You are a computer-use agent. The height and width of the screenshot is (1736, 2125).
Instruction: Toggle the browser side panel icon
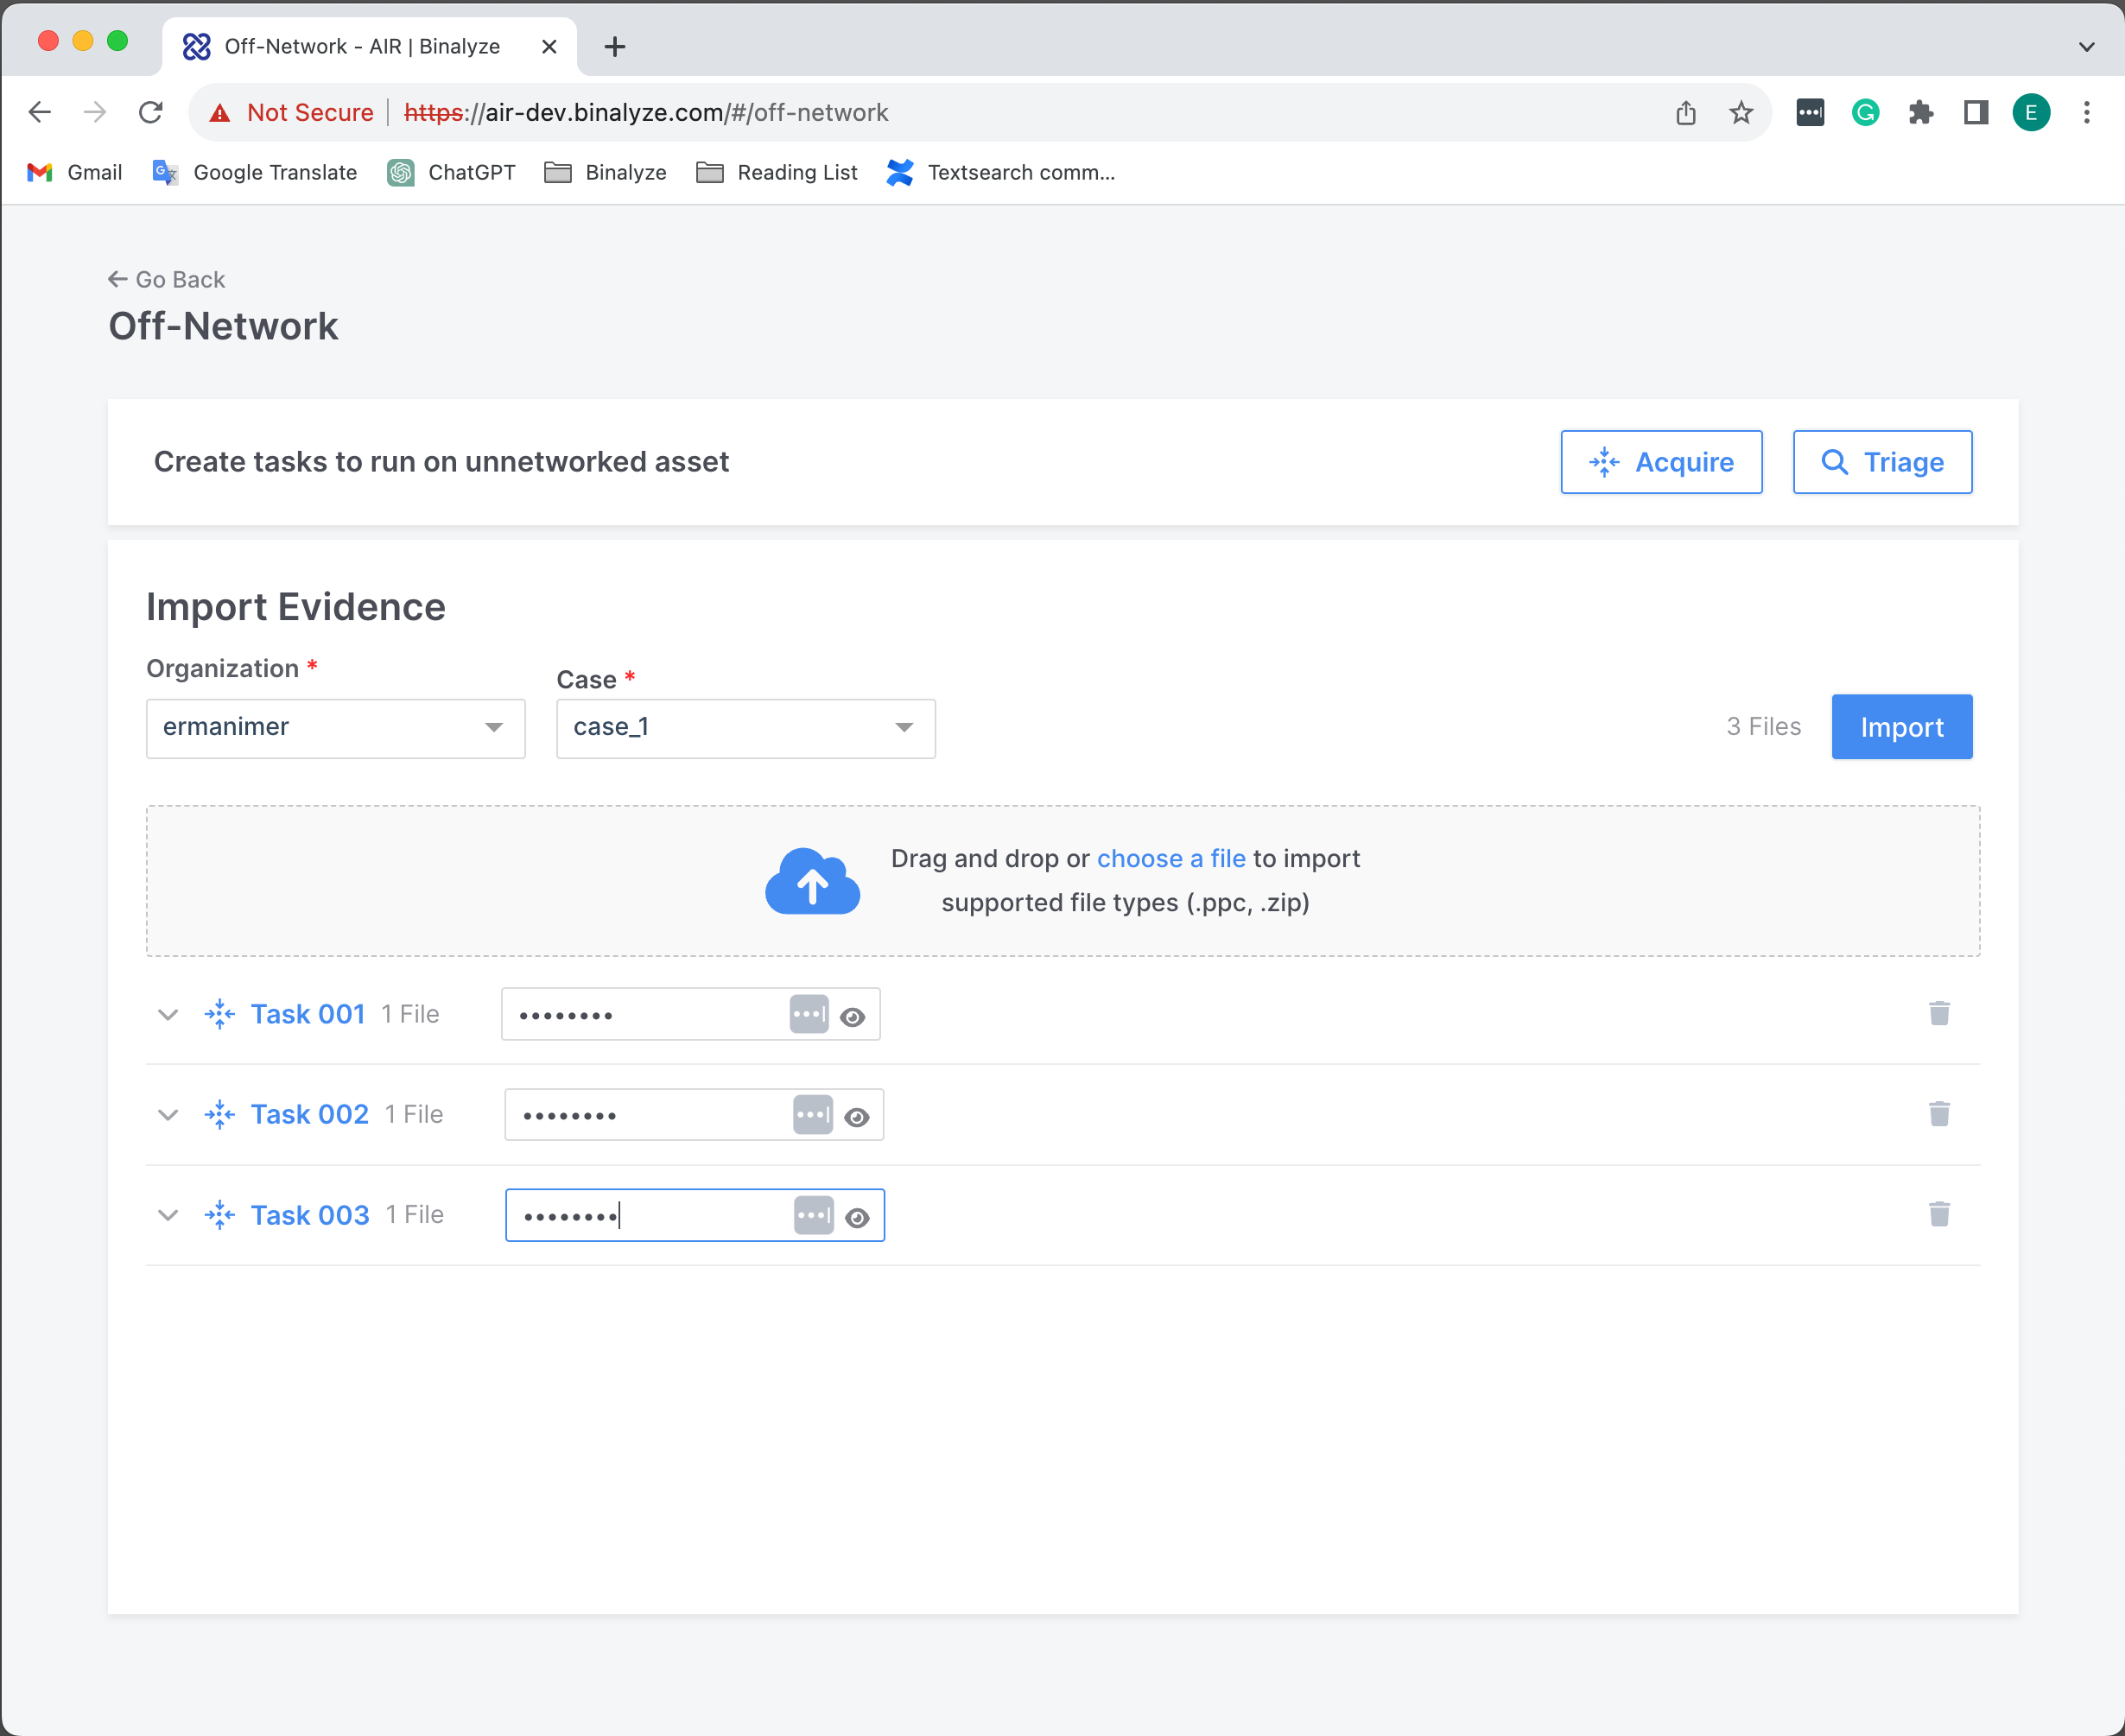(x=1975, y=112)
